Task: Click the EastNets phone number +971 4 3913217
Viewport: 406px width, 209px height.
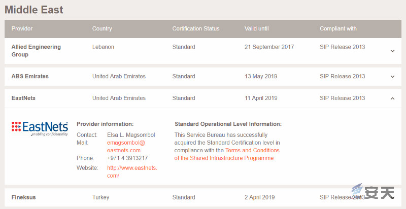Action: click(x=127, y=158)
